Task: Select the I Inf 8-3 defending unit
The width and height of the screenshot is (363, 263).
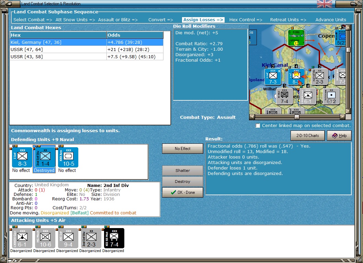Action: [22, 157]
